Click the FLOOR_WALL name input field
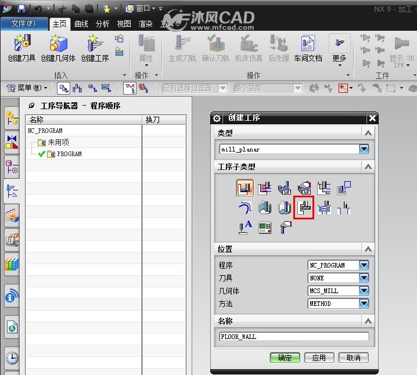Screen dimensions: 417x375 pos(294,337)
